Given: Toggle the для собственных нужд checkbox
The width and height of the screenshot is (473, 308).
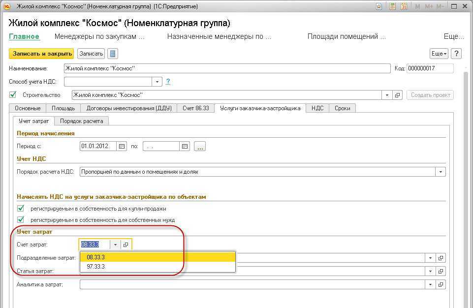Looking at the screenshot, I should tap(21, 220).
